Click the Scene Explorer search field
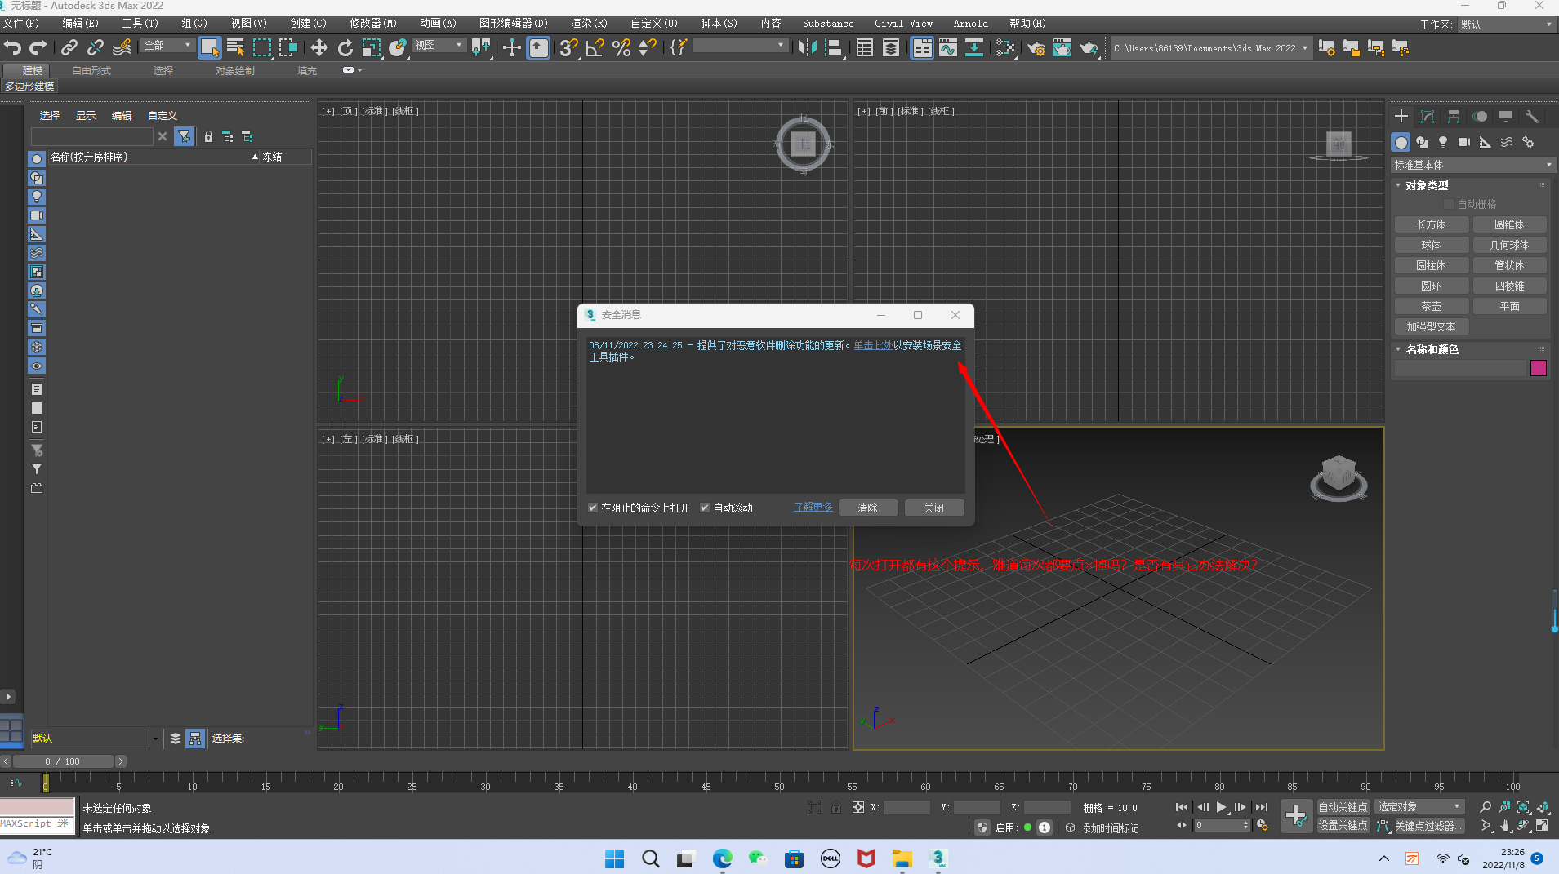The width and height of the screenshot is (1559, 874). click(x=92, y=136)
